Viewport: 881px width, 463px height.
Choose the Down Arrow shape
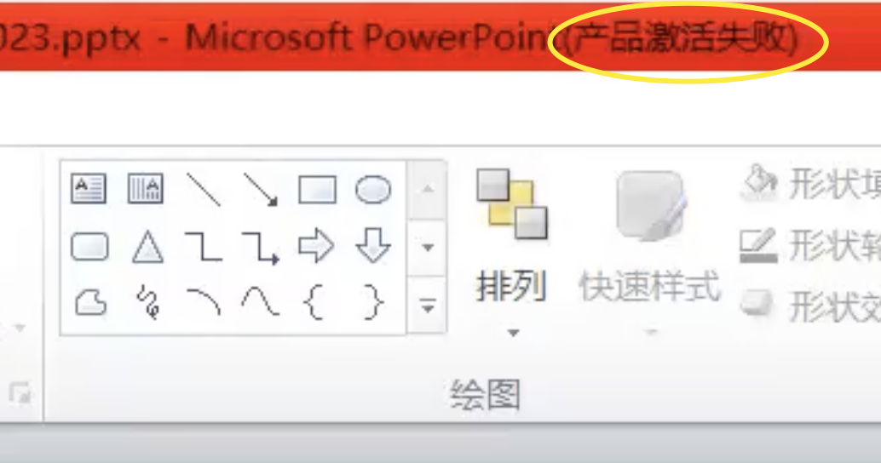(x=373, y=245)
